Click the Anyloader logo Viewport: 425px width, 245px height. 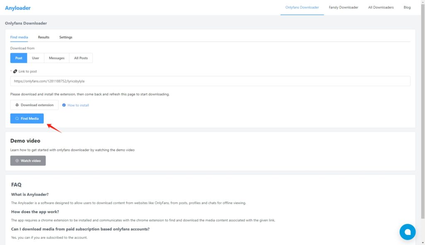[18, 8]
